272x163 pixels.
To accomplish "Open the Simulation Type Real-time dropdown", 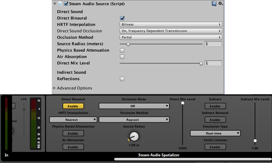I will coord(215,133).
